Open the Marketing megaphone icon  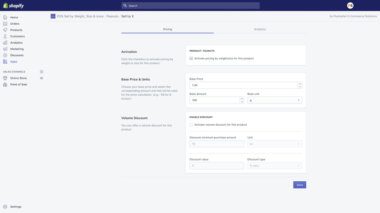(x=5, y=49)
